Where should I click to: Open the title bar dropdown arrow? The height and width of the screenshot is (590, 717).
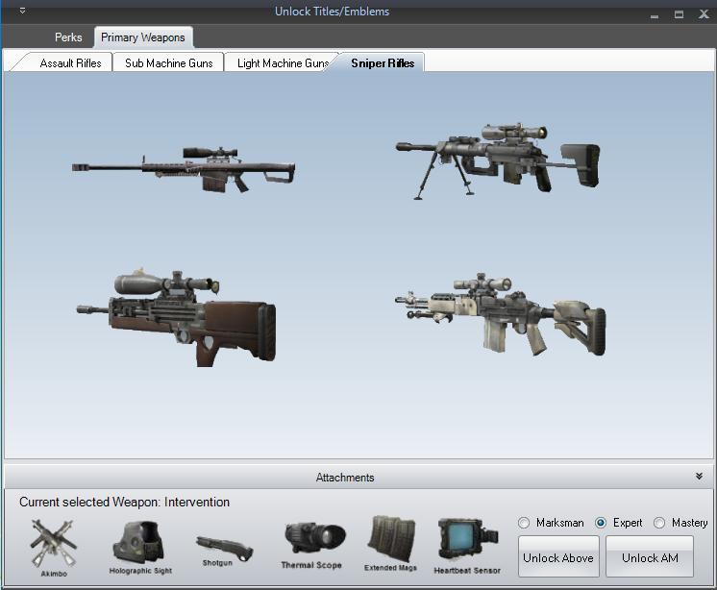22,11
